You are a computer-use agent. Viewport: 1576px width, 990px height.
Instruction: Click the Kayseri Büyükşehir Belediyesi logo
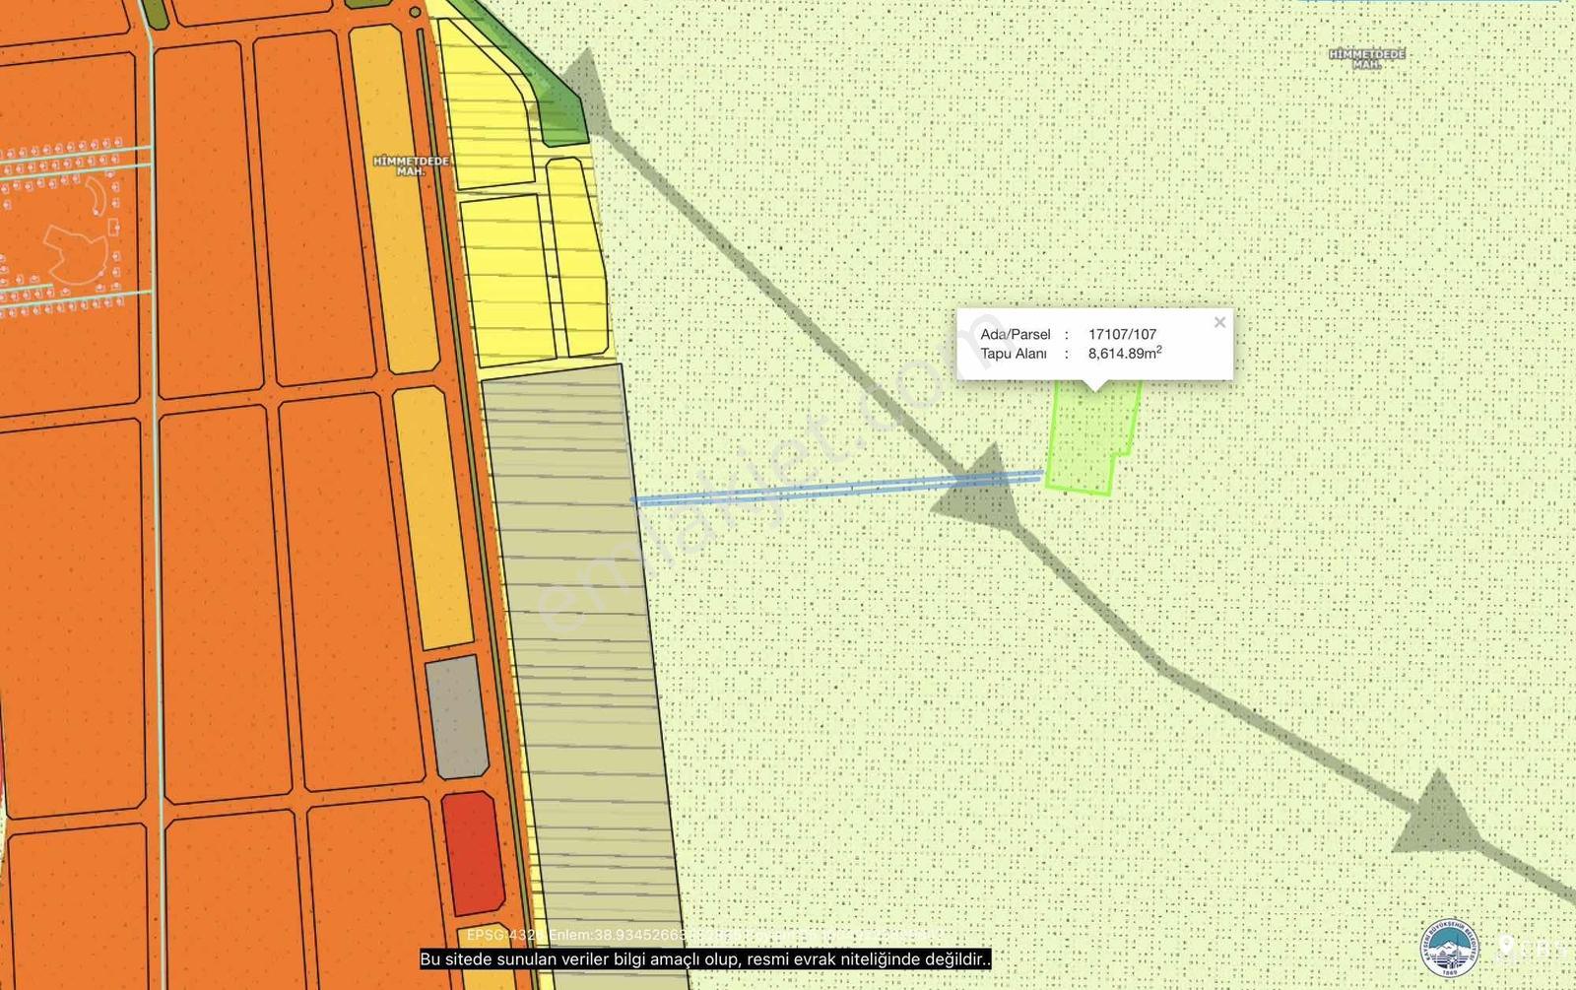tap(1450, 950)
